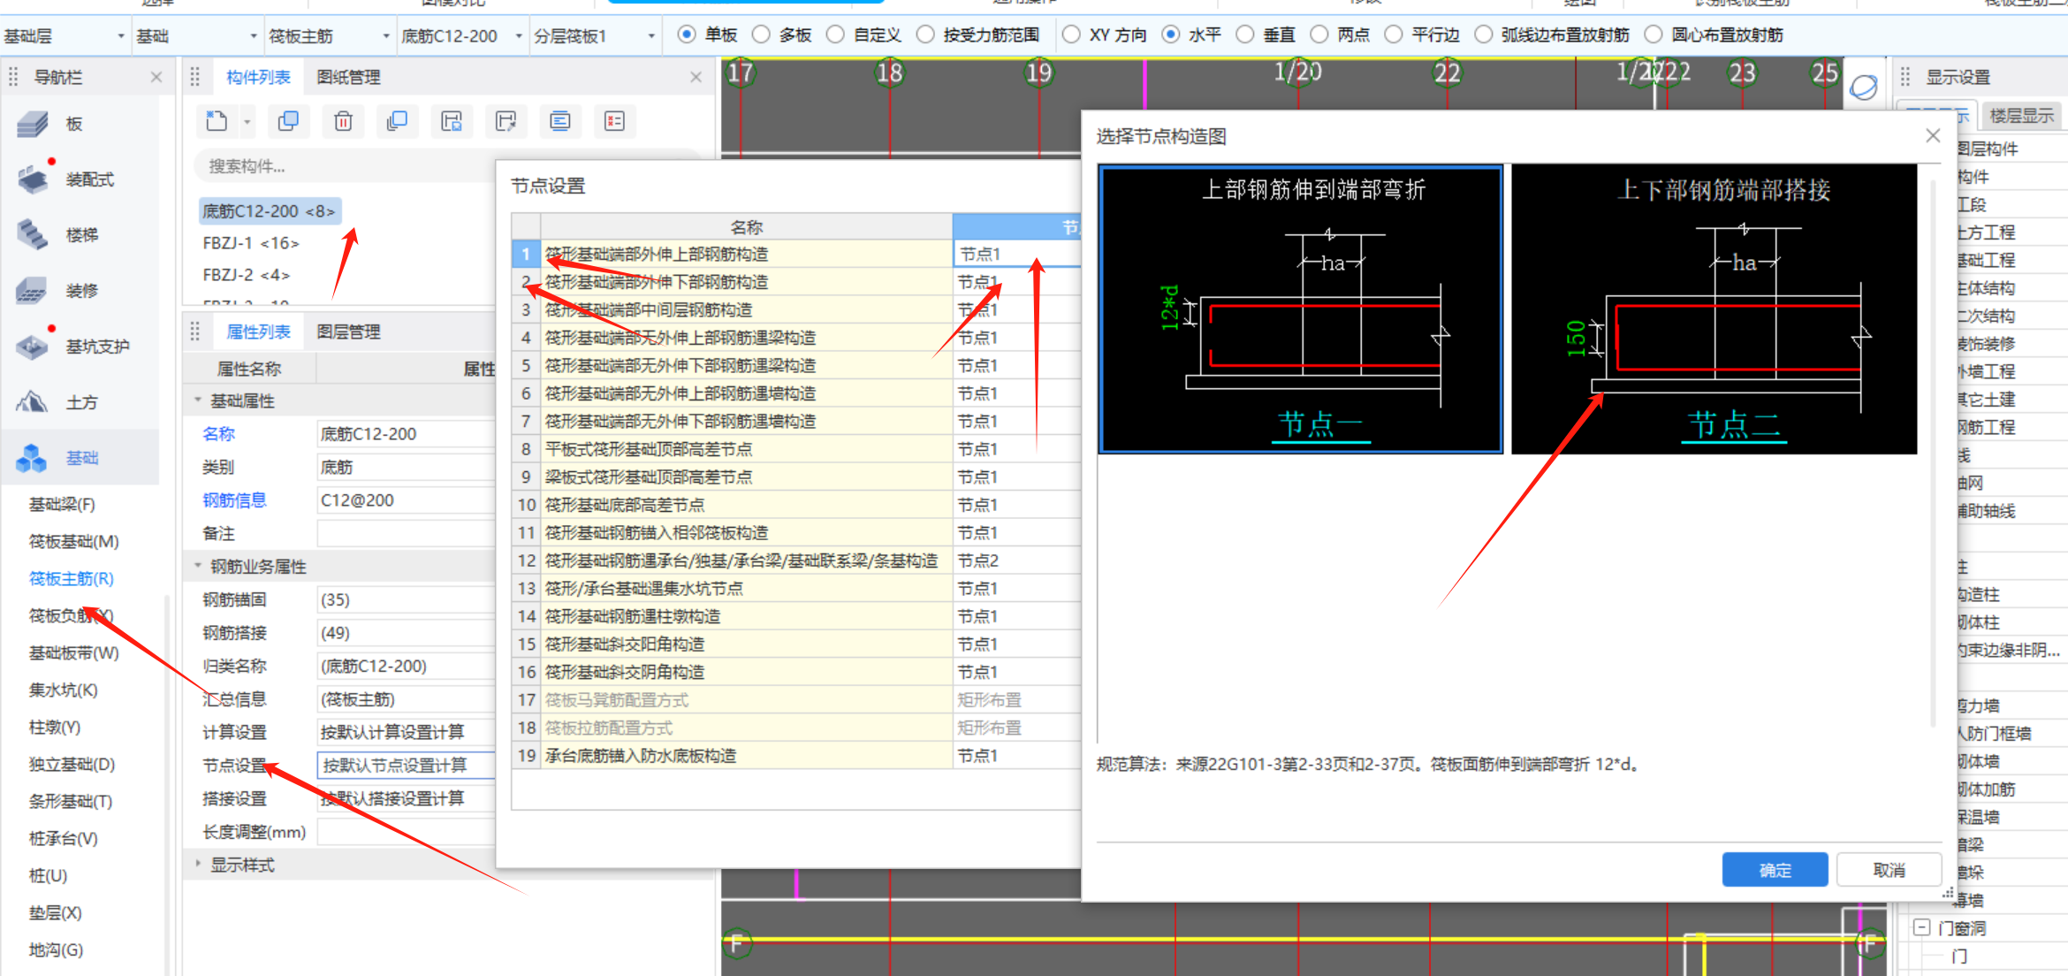
Task: Select the 两点 radio button
Action: tap(1319, 34)
